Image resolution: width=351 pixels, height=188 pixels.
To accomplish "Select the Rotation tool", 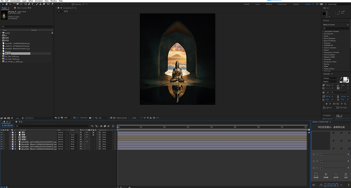I will coord(14,4).
